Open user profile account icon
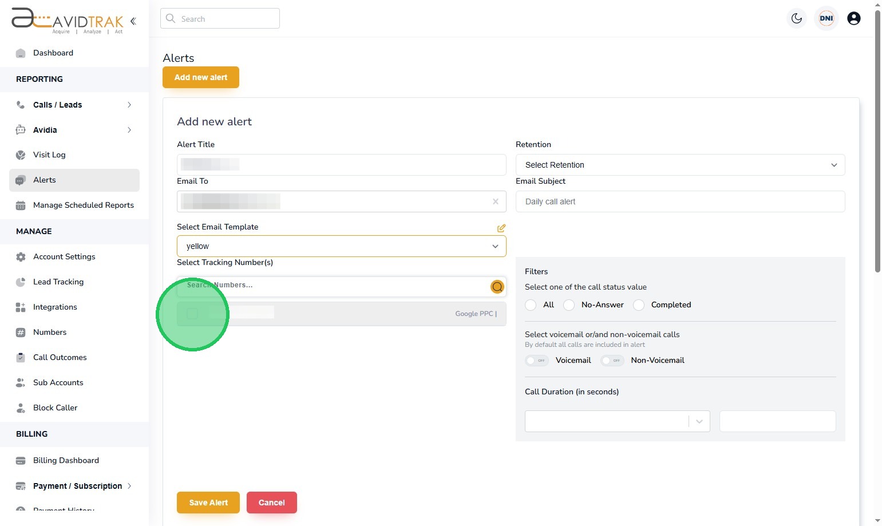 pyautogui.click(x=854, y=18)
